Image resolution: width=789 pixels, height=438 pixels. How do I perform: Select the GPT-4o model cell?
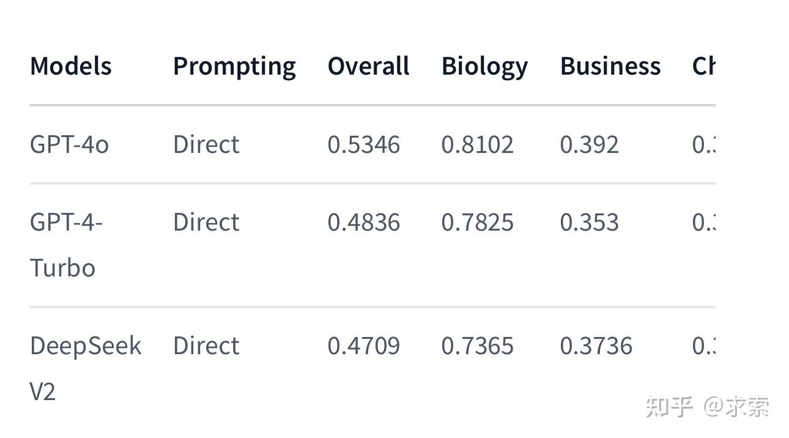point(69,145)
